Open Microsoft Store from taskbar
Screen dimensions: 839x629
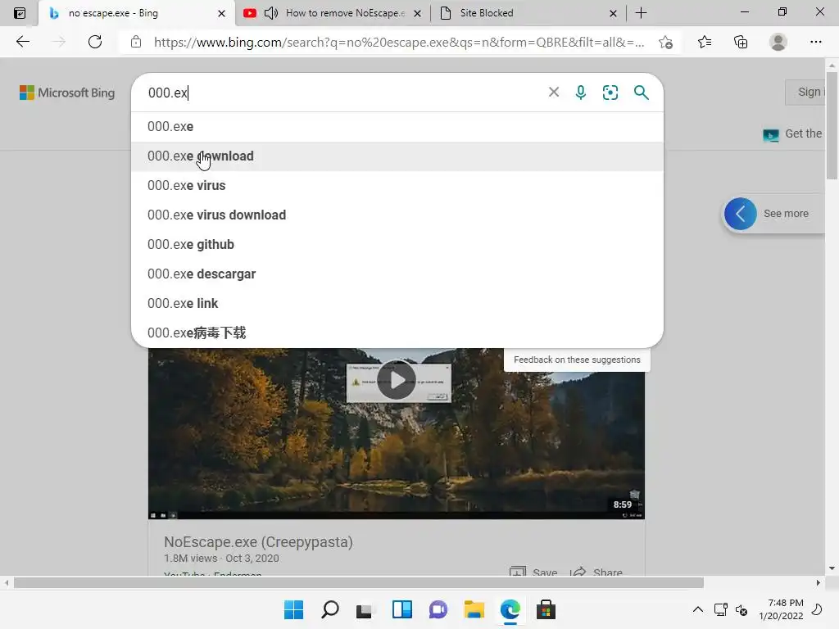(546, 609)
